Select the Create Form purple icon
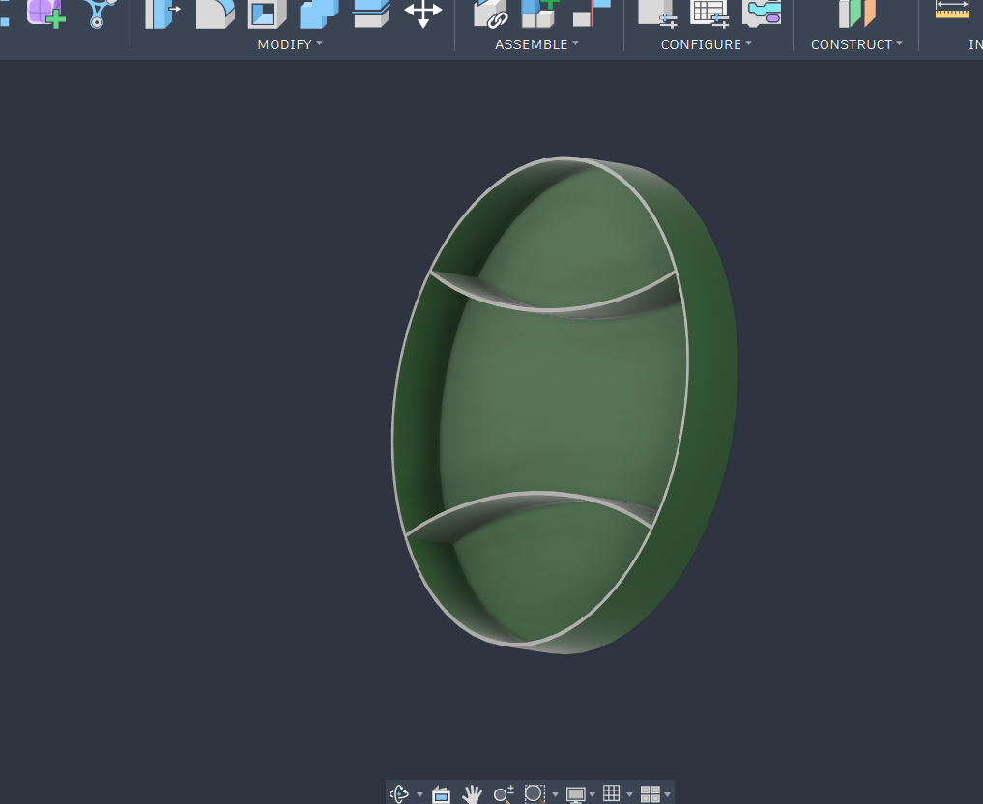The height and width of the screenshot is (804, 983). (x=45, y=14)
